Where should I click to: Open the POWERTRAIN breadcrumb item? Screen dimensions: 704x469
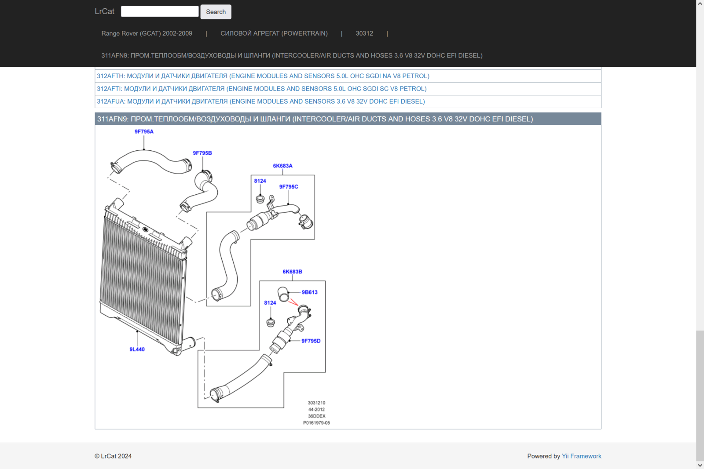pos(274,33)
